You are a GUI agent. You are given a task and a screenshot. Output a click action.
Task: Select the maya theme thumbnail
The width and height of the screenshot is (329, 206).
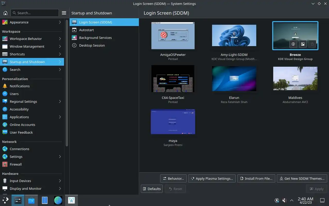coord(173,122)
